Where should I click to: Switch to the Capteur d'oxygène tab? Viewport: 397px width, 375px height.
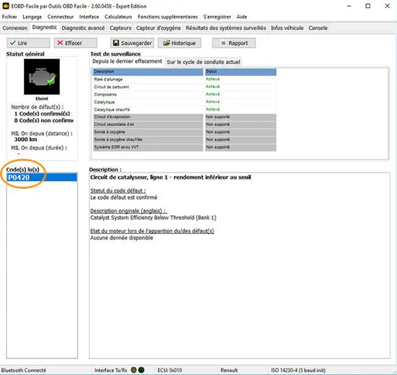[x=159, y=28]
